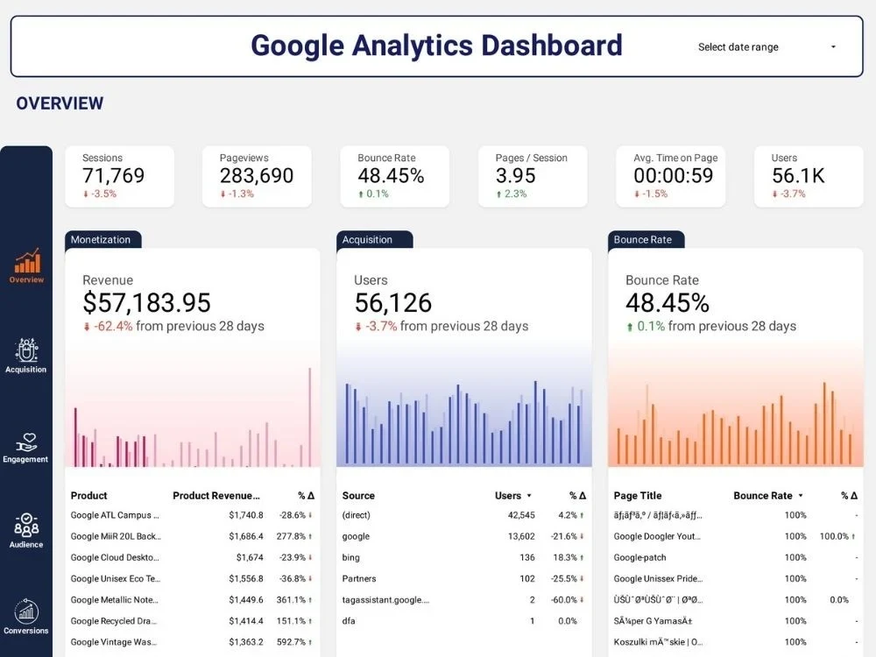Click the Sessions metric card
The width and height of the screenshot is (876, 657).
(x=119, y=176)
